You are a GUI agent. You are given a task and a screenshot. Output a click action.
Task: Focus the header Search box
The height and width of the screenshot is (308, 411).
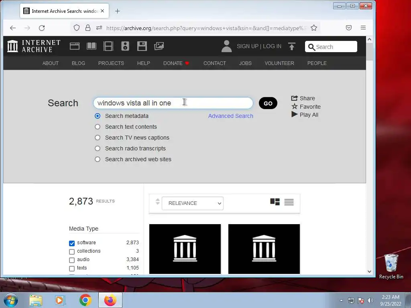coord(331,47)
